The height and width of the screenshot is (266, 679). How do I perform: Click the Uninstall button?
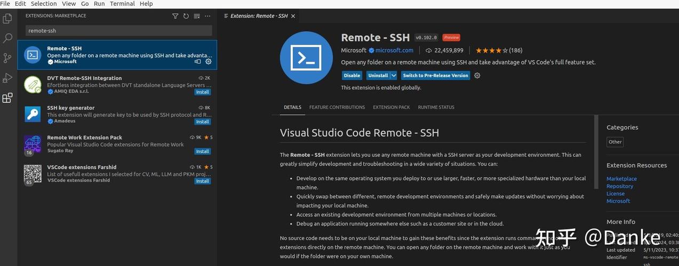[x=378, y=76]
